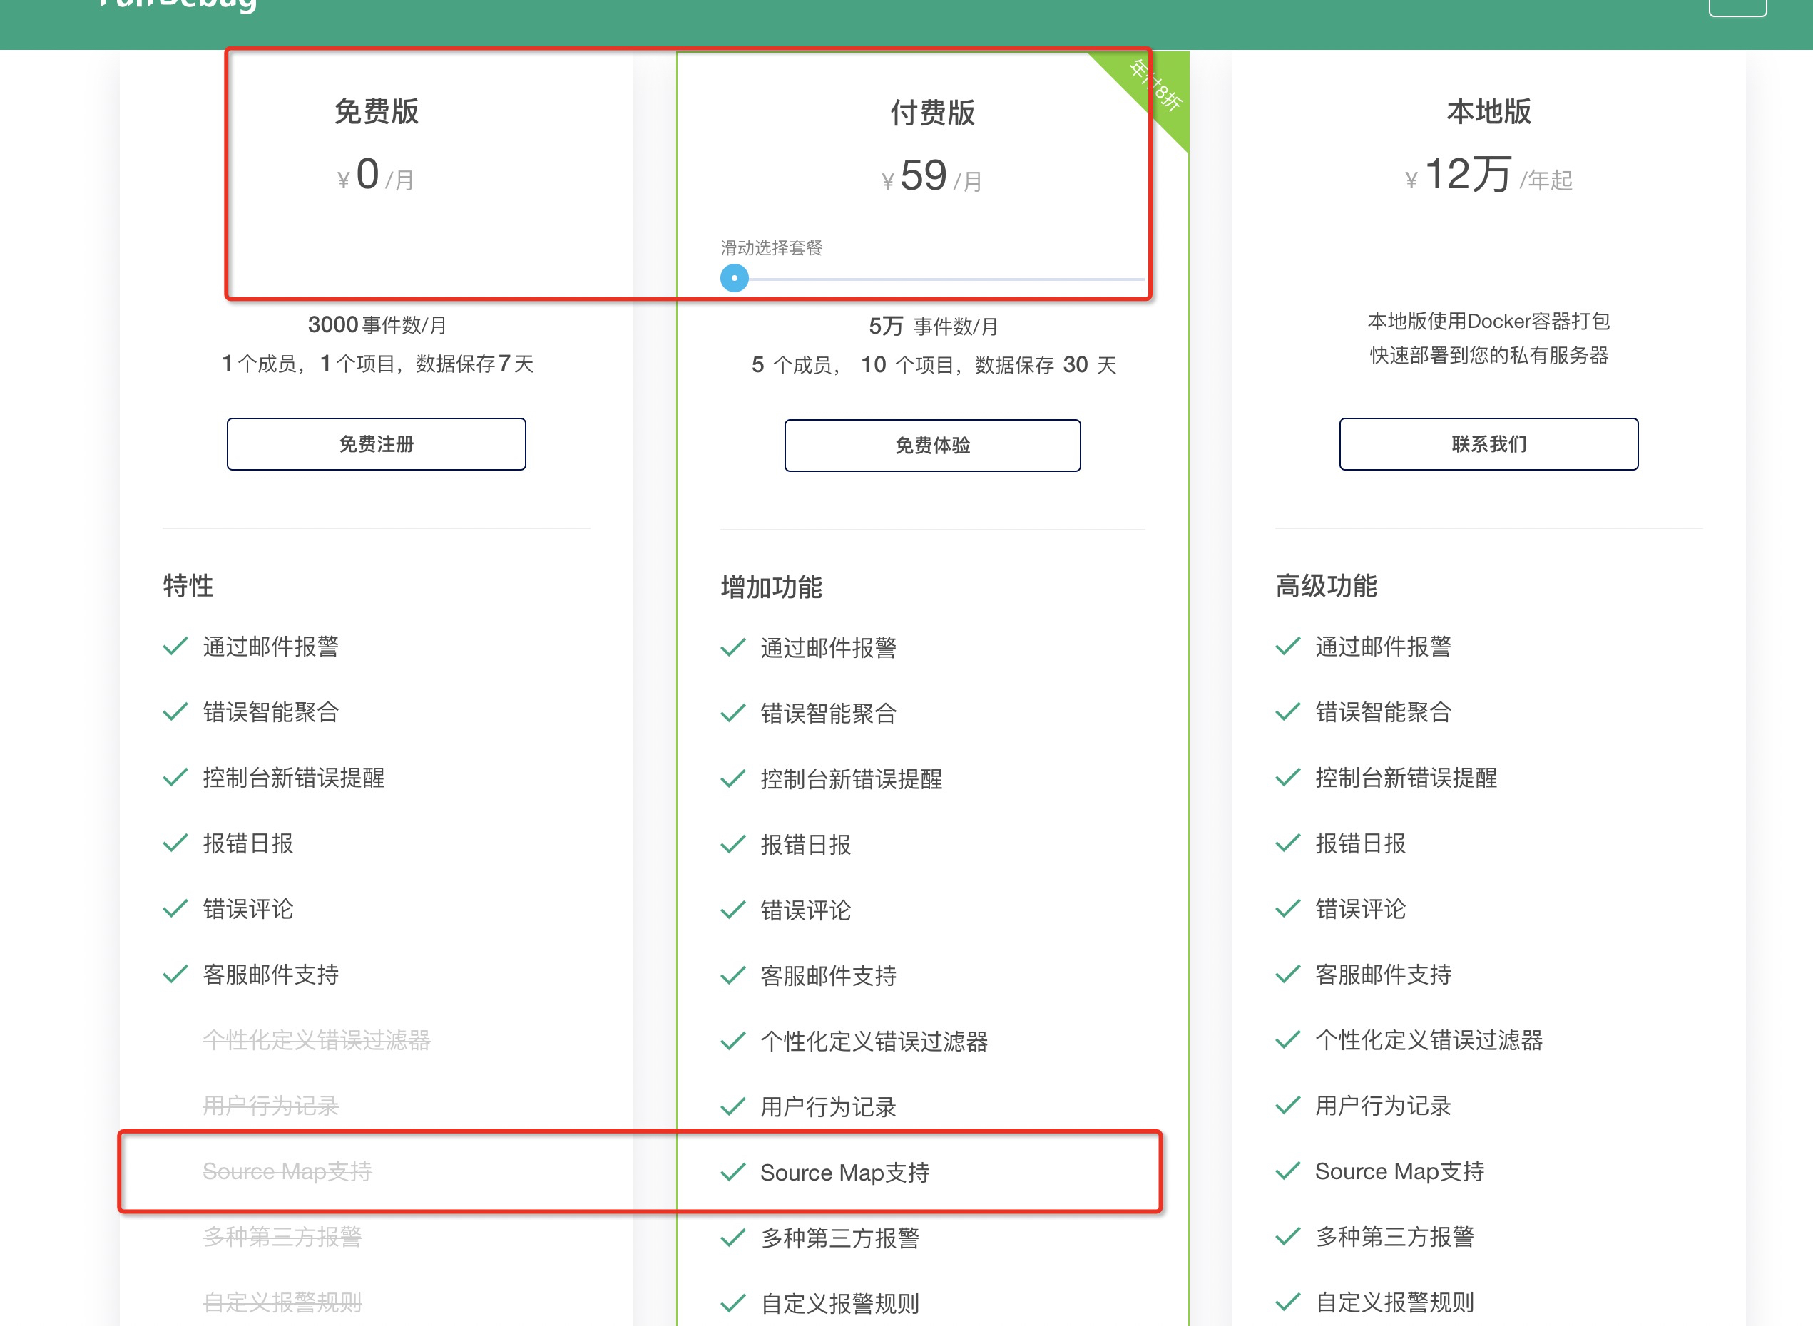Click the 付费版 plan title
The width and height of the screenshot is (1813, 1326).
click(x=932, y=113)
